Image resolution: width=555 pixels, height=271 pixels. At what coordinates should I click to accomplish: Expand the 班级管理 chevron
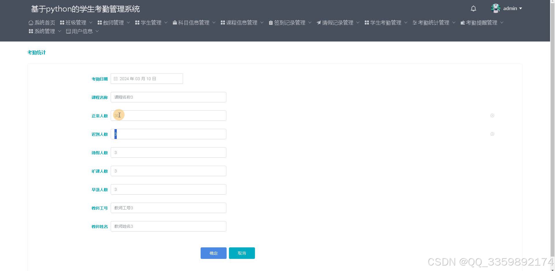click(90, 22)
